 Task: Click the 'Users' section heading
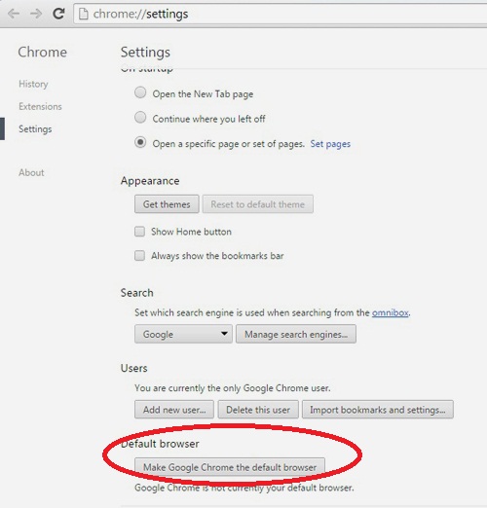133,368
